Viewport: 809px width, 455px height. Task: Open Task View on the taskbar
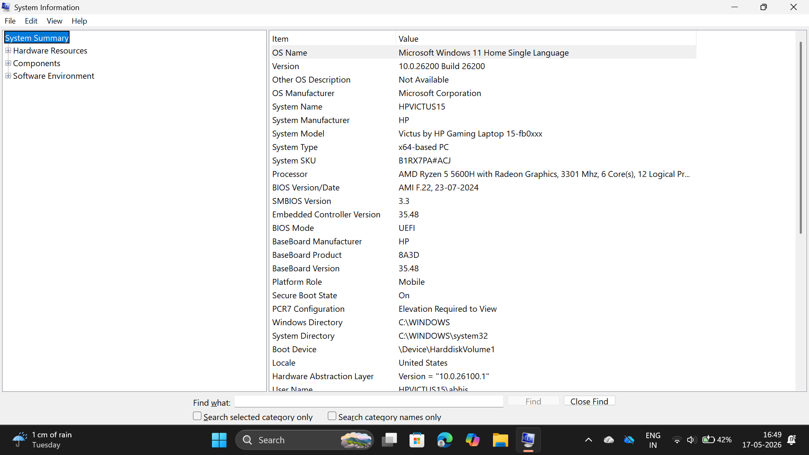pos(389,440)
